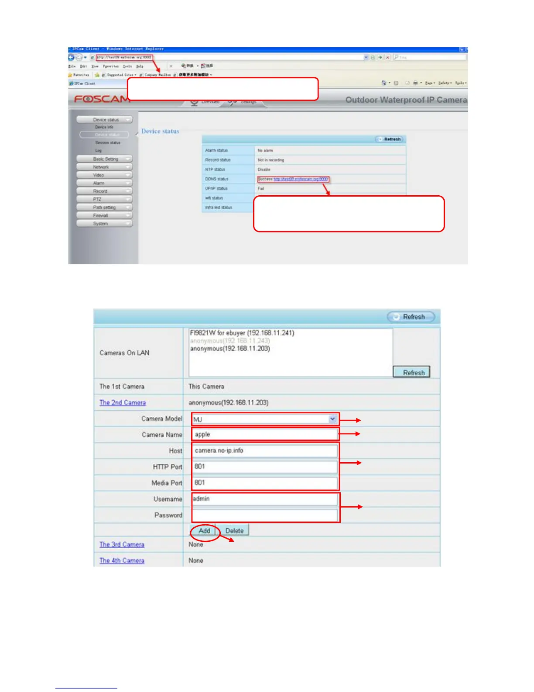This screenshot has height=692, width=534.
Task: Expand the PTZ sidebar section
Action: click(105, 199)
